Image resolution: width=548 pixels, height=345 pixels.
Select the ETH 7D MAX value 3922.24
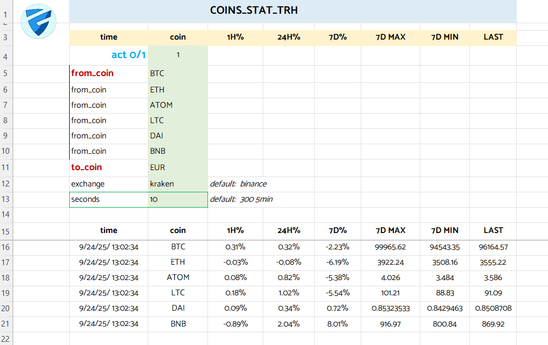tap(390, 262)
